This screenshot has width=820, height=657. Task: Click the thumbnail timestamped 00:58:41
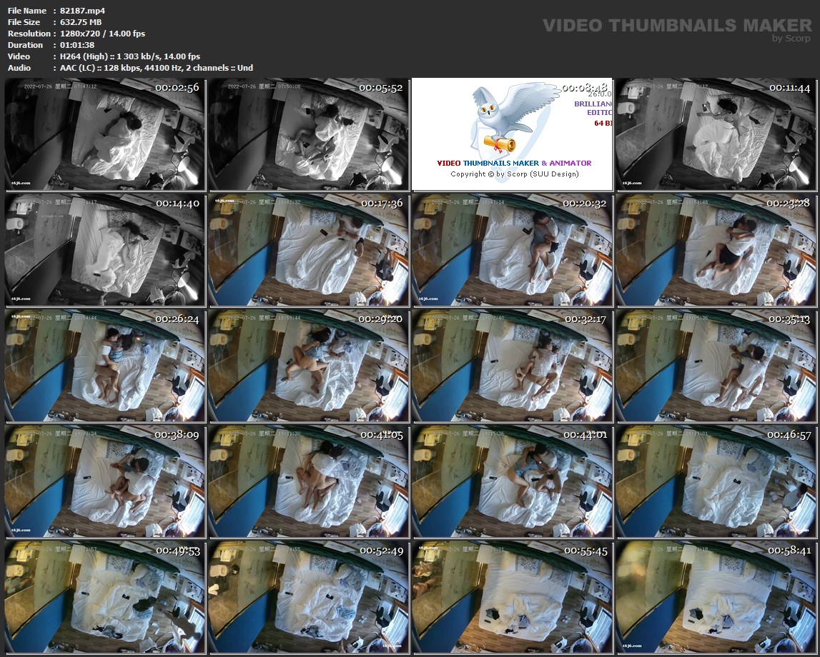[716, 598]
